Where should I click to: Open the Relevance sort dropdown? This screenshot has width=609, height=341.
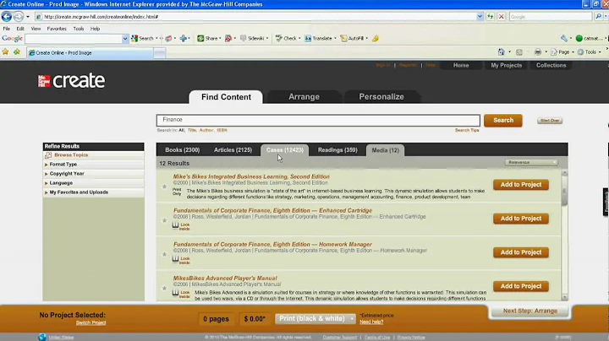pyautogui.click(x=531, y=162)
